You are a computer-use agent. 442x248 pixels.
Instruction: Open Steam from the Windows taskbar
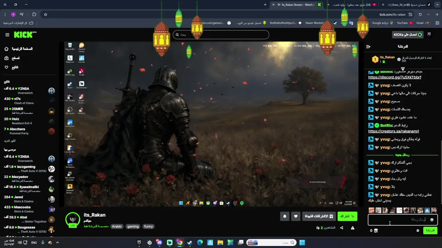coord(190,242)
